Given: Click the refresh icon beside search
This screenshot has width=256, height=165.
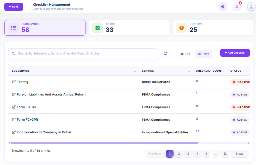Looking at the screenshot, I should [x=166, y=53].
